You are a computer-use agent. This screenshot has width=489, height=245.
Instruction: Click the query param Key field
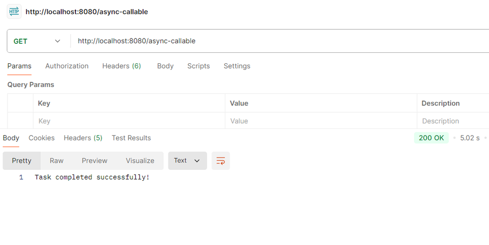pos(129,121)
